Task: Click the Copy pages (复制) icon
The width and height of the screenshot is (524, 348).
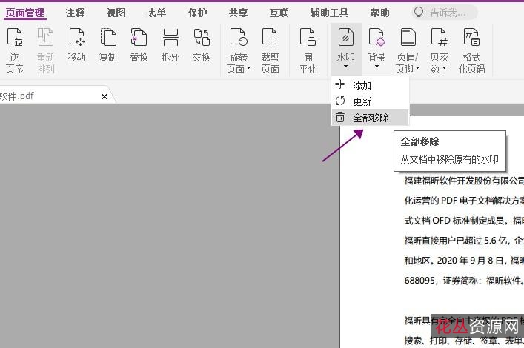Action: click(x=108, y=37)
